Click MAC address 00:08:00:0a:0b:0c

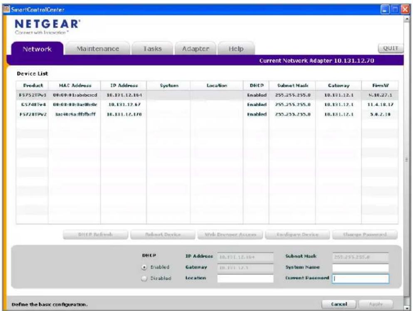[75, 104]
